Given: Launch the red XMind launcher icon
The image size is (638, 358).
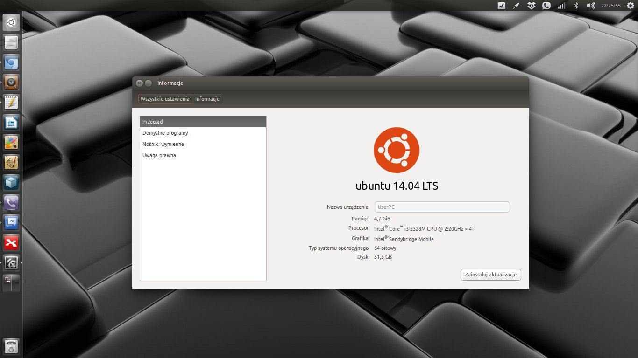Looking at the screenshot, I should pyautogui.click(x=11, y=243).
